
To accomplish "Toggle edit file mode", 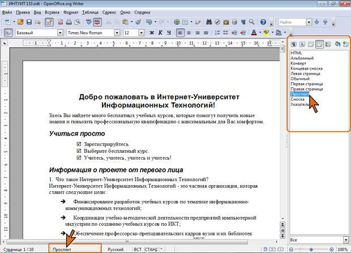I will [49, 22].
